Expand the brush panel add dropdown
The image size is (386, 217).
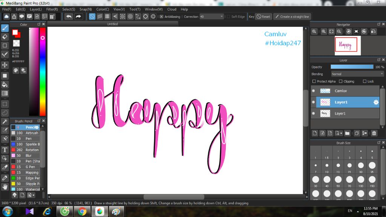pyautogui.click(x=34, y=195)
